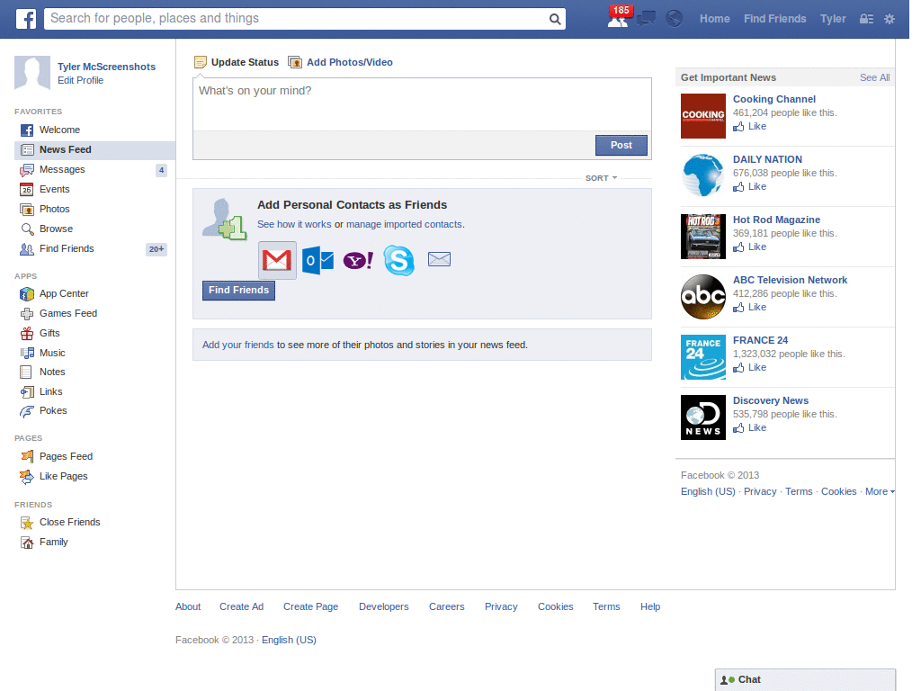
Task: Click Find Friends in top navigation
Action: (x=774, y=19)
